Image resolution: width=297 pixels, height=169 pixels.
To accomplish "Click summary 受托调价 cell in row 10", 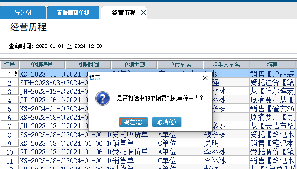I will tap(272, 152).
